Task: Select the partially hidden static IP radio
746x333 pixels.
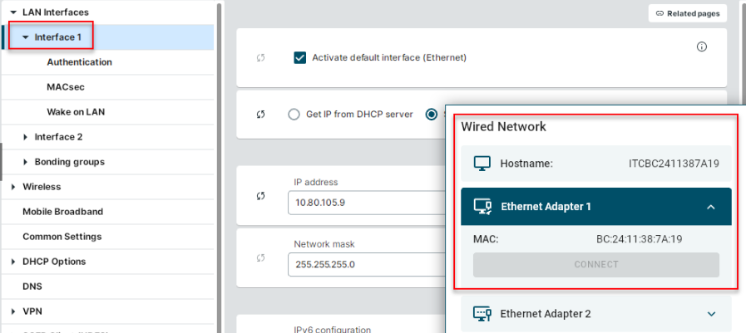Action: pos(432,115)
